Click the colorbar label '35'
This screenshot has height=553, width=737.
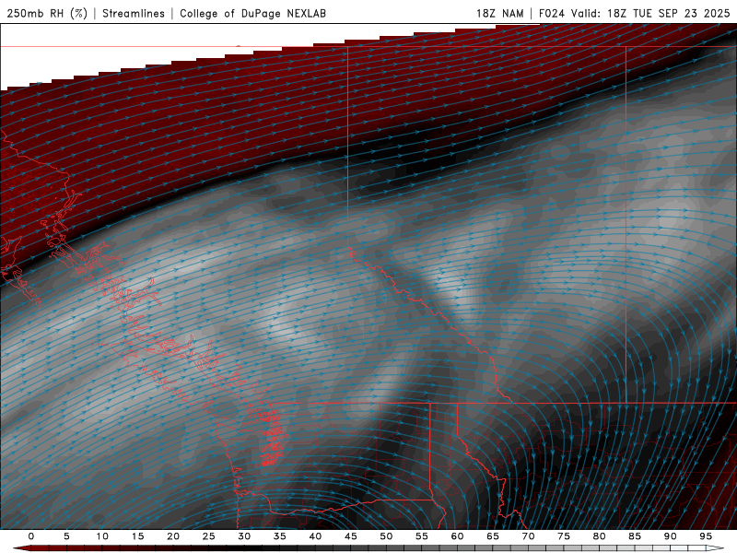coord(280,536)
